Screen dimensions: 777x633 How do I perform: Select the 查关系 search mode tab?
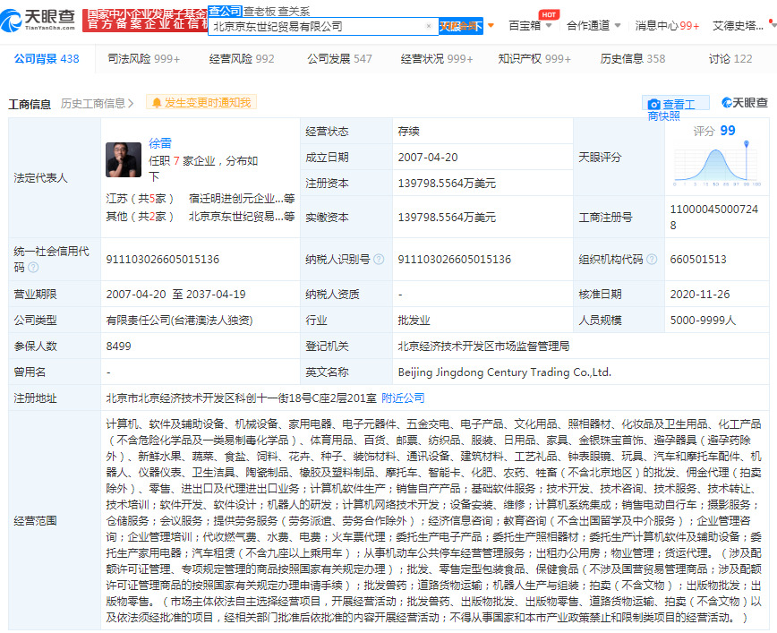pos(294,12)
